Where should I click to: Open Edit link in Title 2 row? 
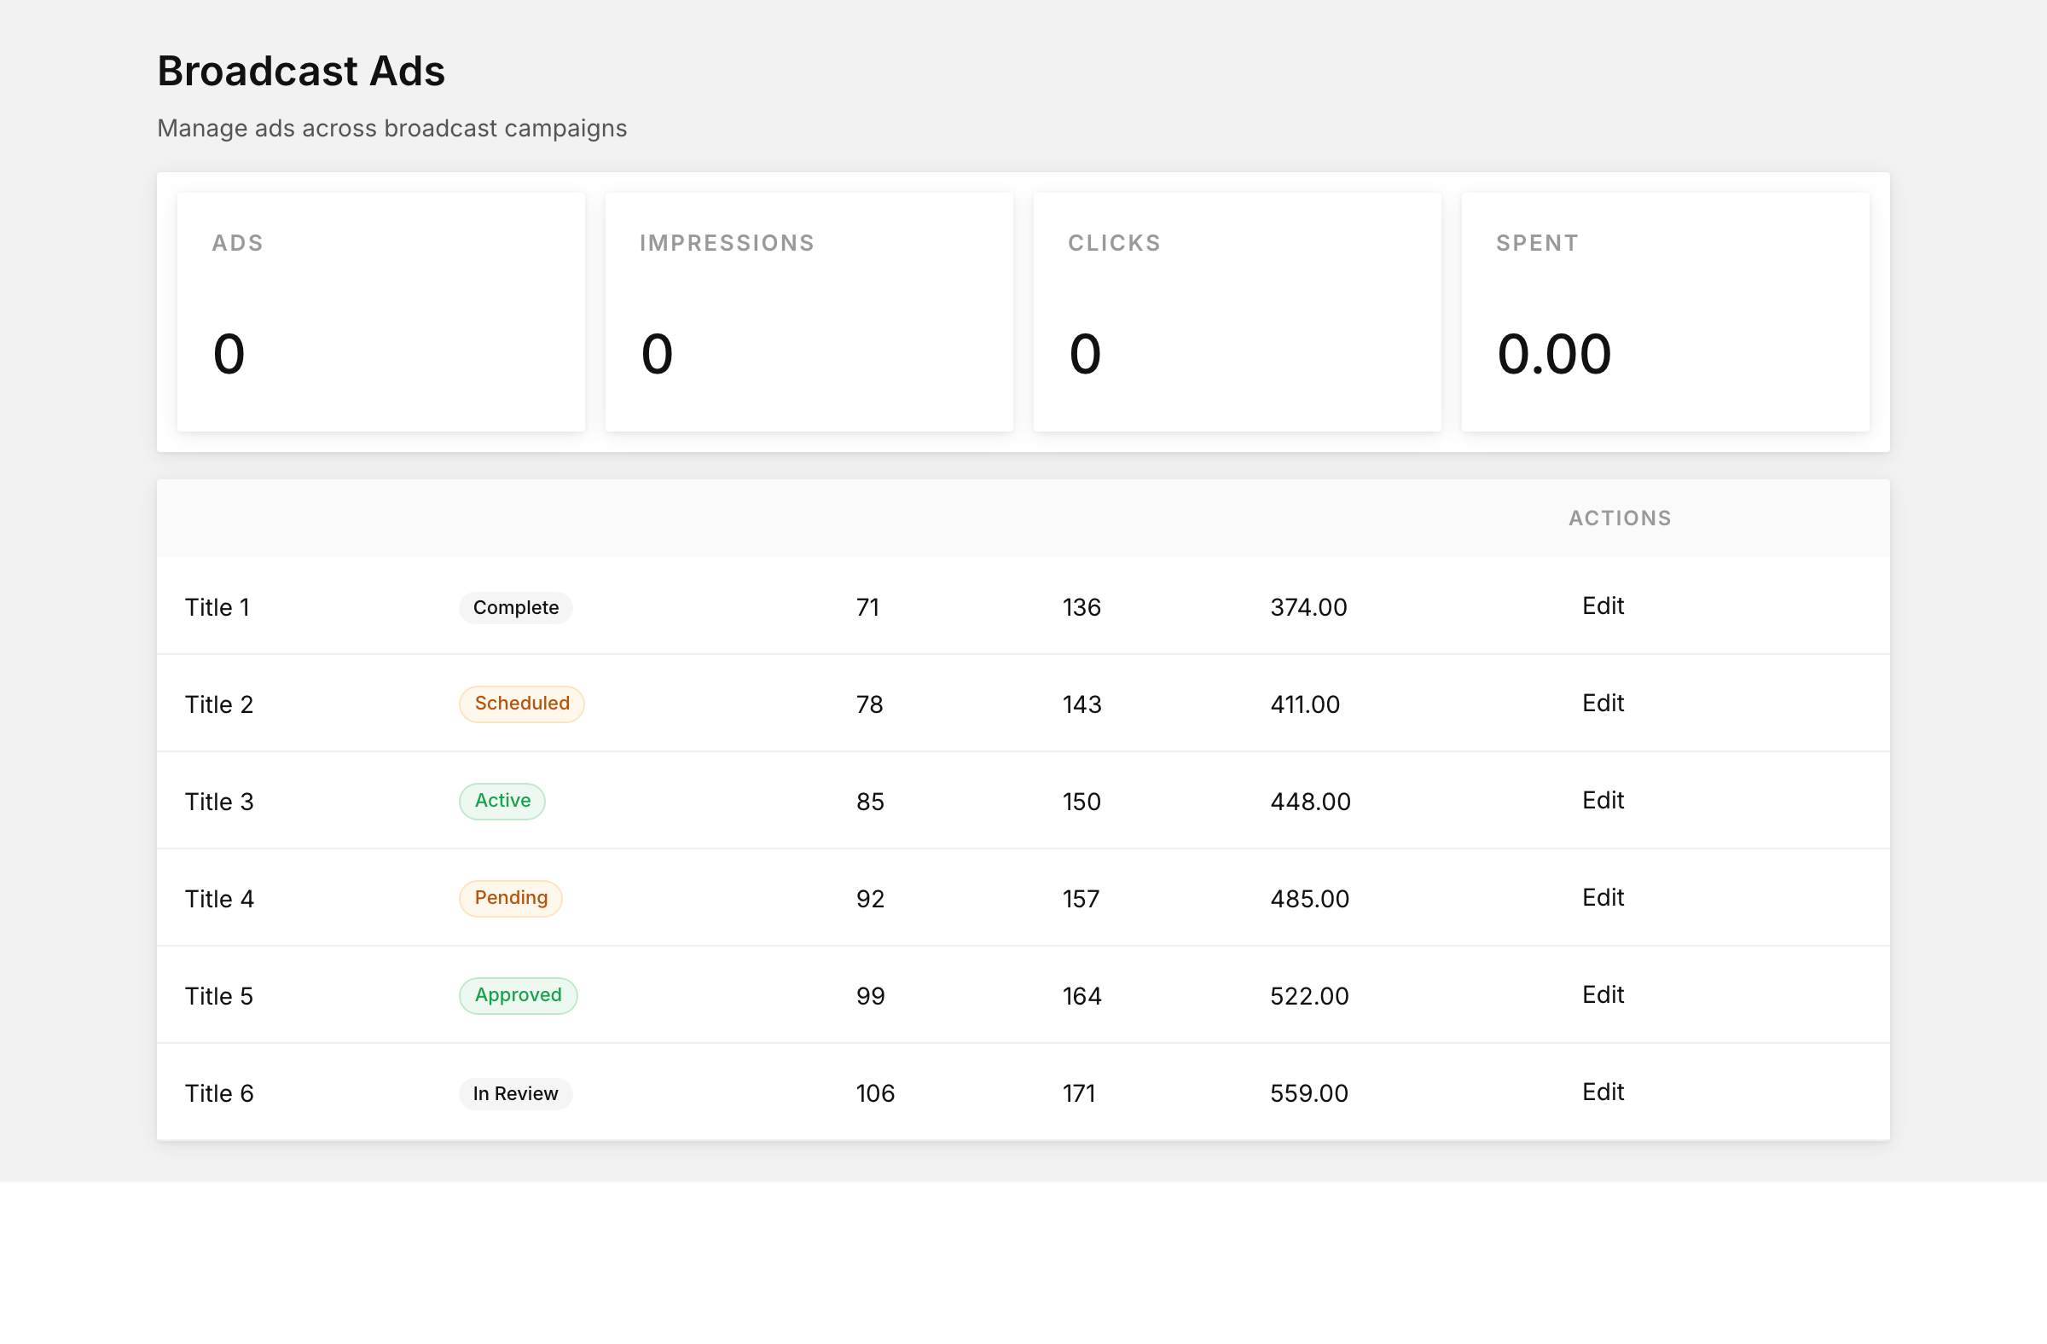coord(1603,703)
